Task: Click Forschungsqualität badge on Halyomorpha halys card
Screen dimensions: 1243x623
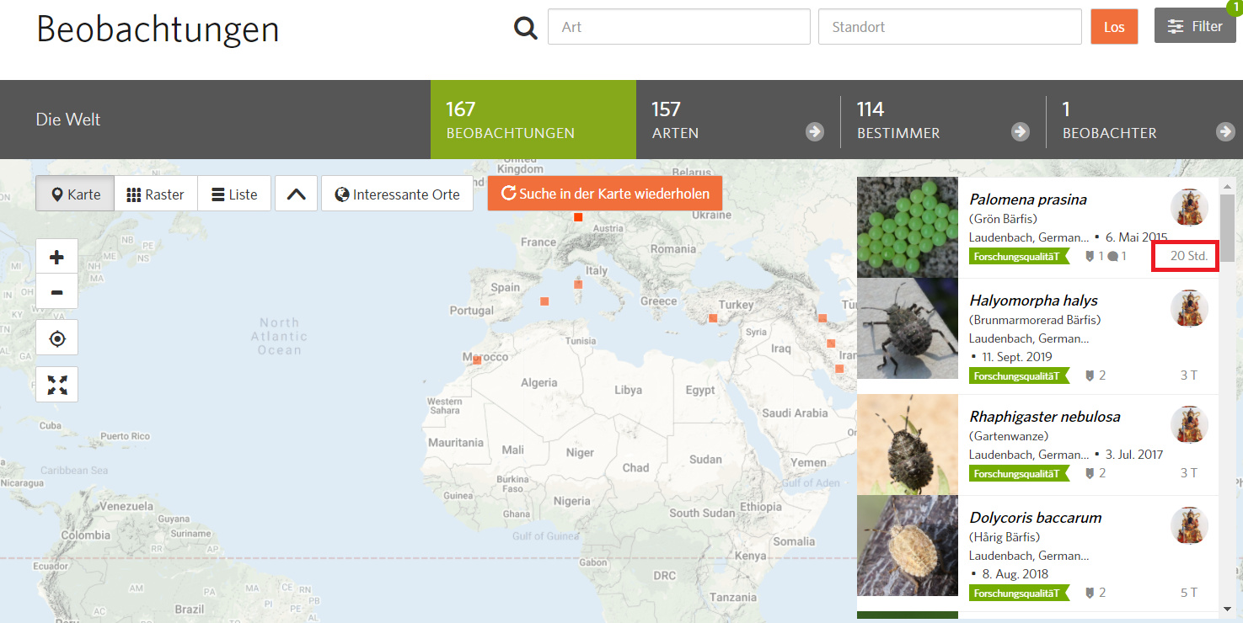Action: pyautogui.click(x=1019, y=376)
